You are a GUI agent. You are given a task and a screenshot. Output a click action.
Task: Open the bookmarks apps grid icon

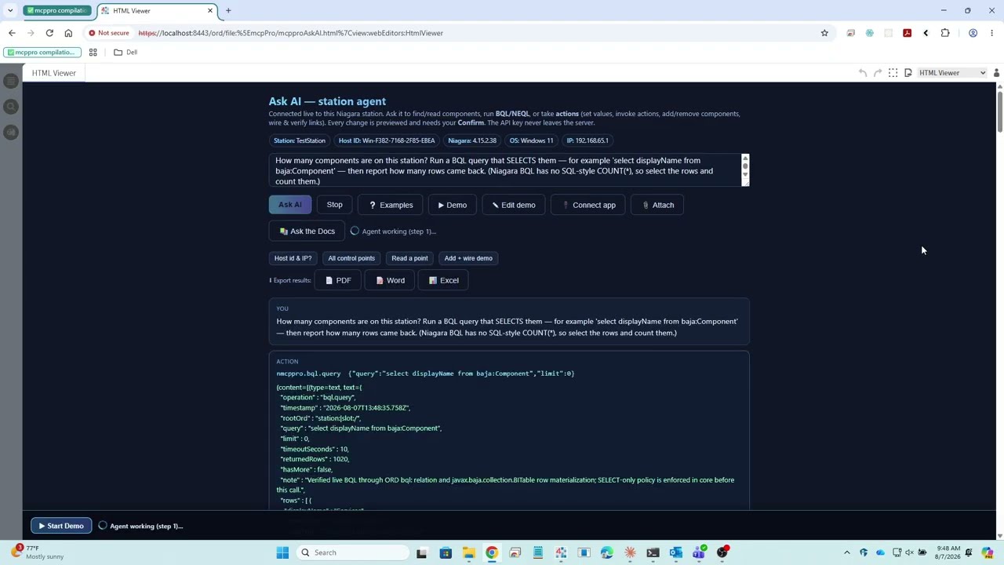93,53
